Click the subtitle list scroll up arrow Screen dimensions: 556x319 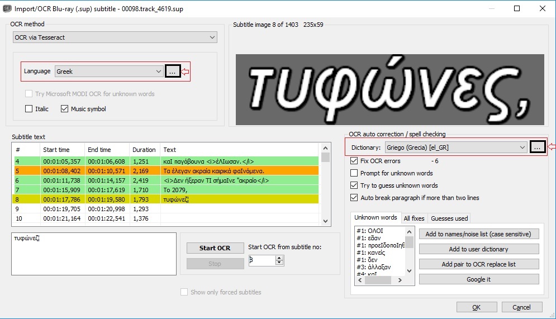(x=326, y=148)
